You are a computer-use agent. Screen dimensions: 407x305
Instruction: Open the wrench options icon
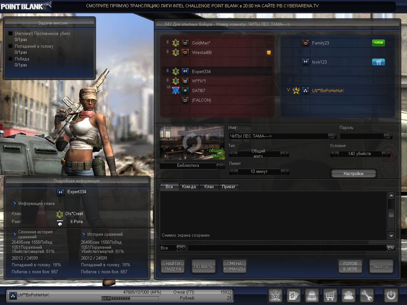point(367,296)
